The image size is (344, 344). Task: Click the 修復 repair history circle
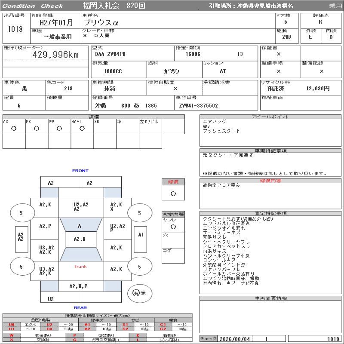(173, 194)
